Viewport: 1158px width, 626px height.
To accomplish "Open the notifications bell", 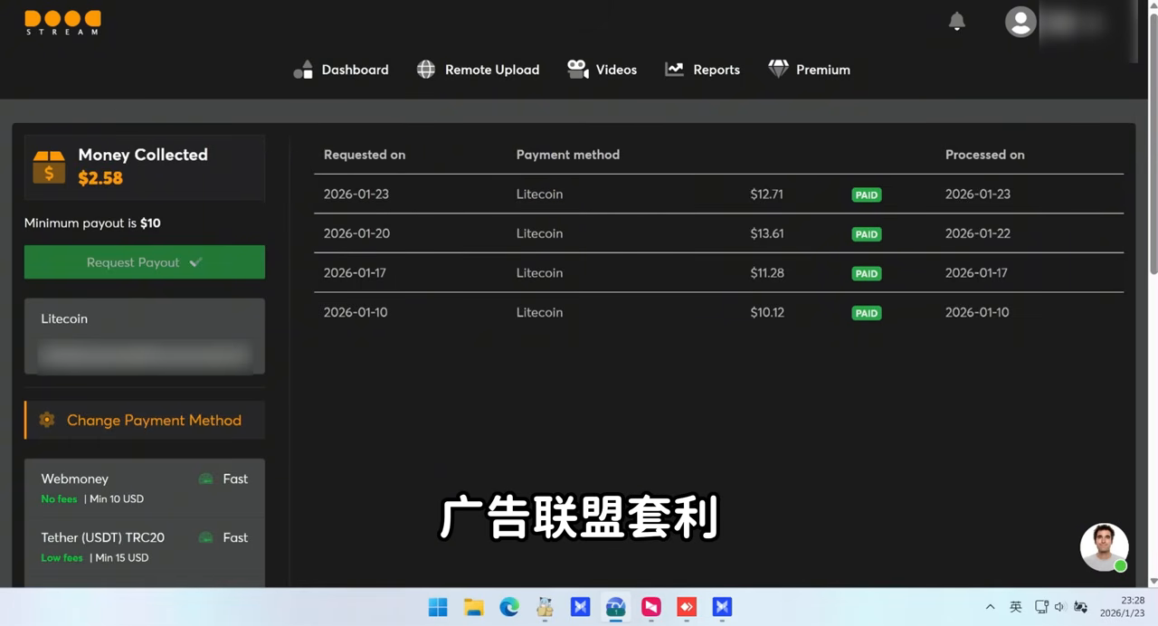I will click(x=956, y=22).
